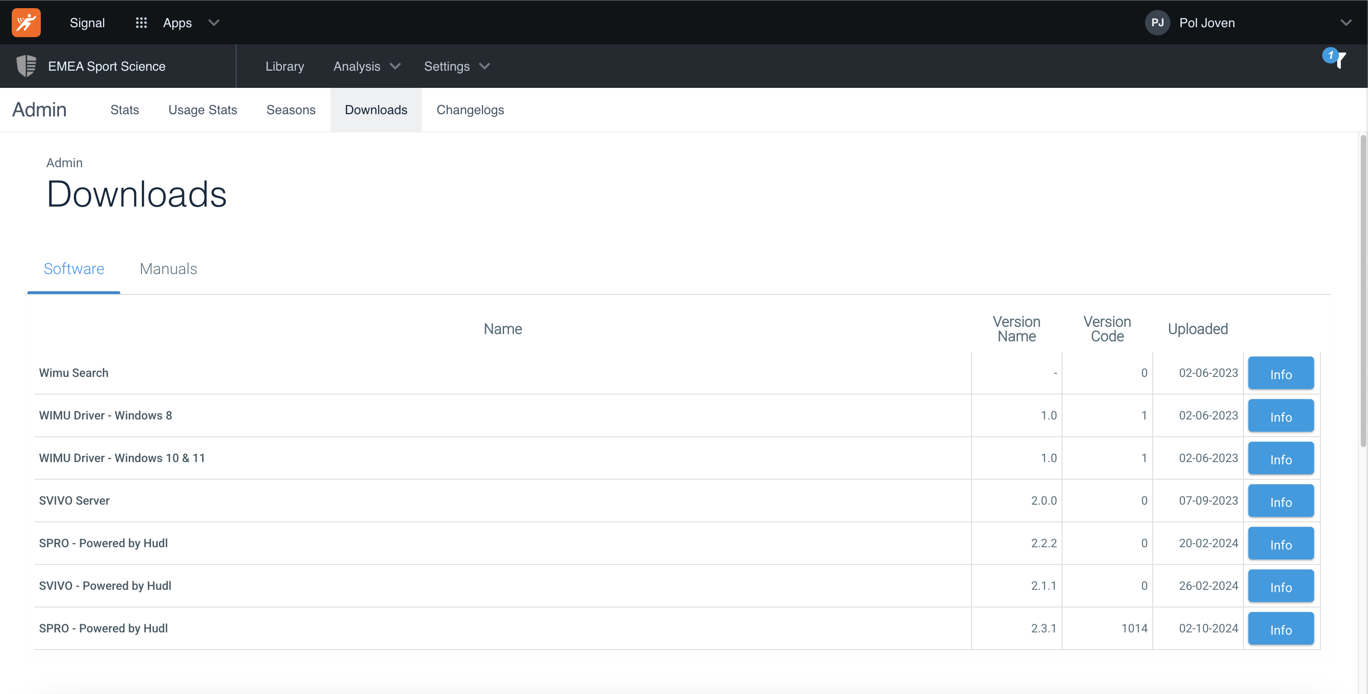Click the orange Signal app logo

tap(26, 22)
